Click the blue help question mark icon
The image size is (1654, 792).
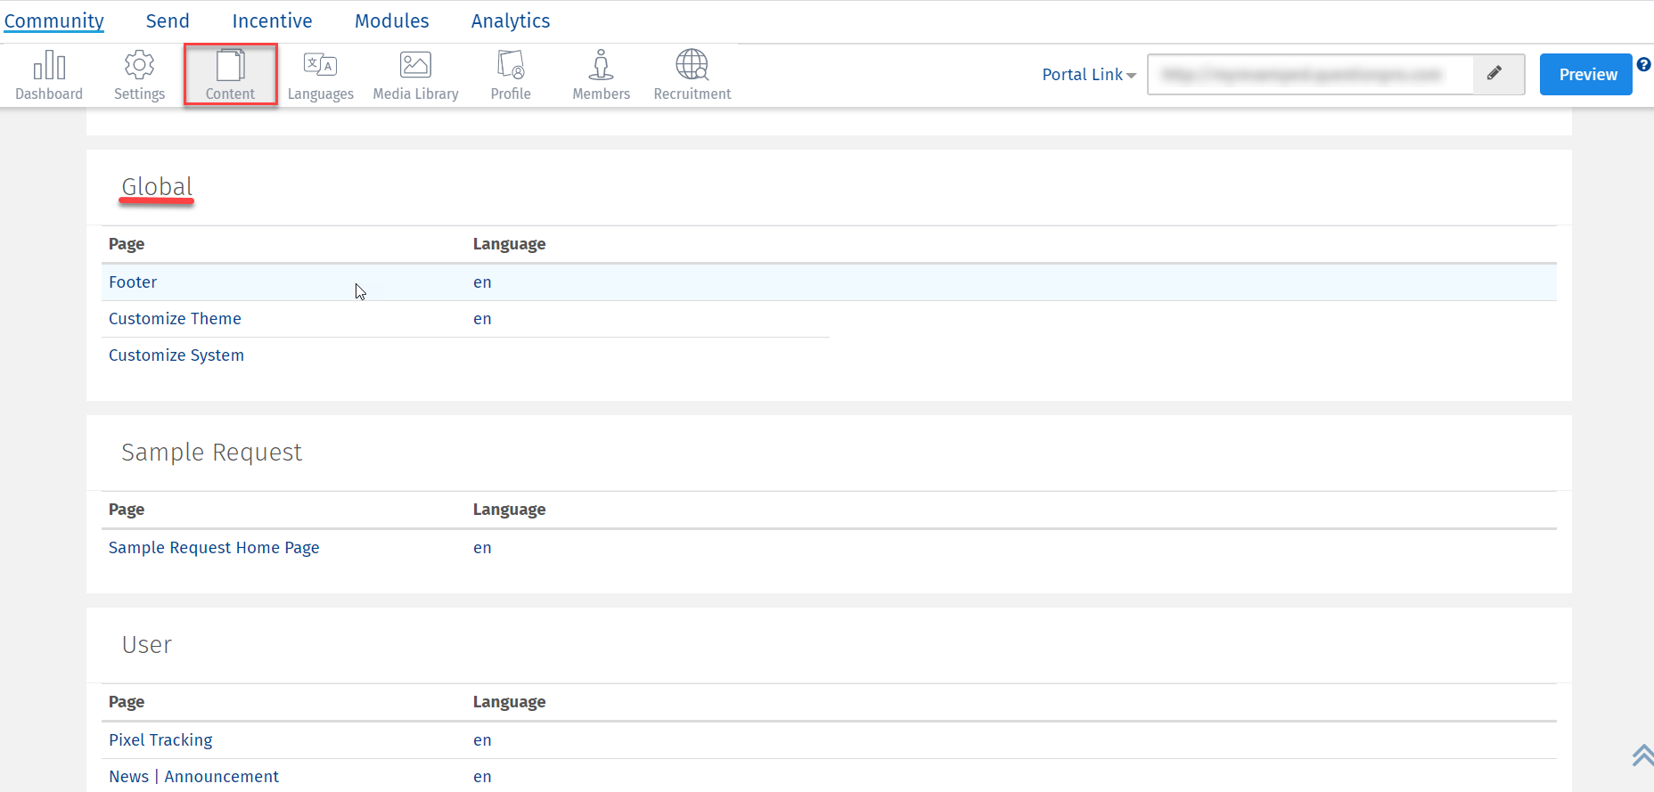pyautogui.click(x=1643, y=64)
